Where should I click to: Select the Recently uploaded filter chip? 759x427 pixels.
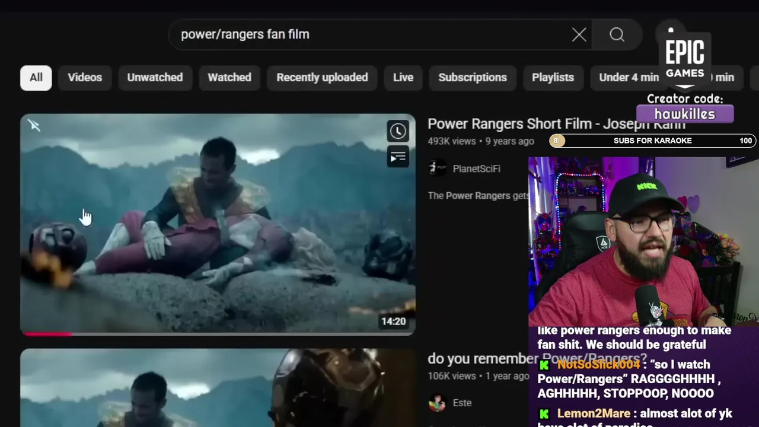(x=322, y=78)
